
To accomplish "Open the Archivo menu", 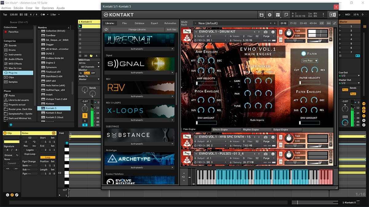I will [6, 8].
